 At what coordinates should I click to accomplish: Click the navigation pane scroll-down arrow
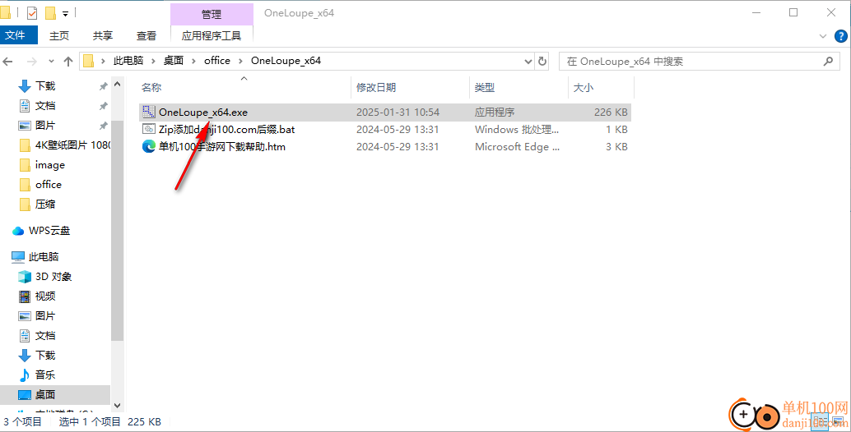[117, 404]
